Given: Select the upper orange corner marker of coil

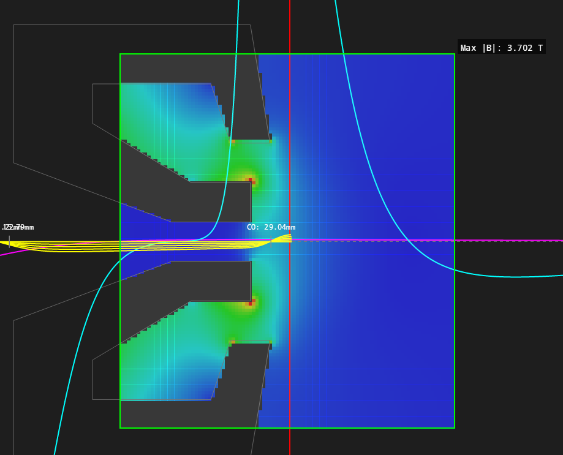Looking at the screenshot, I should [233, 141].
